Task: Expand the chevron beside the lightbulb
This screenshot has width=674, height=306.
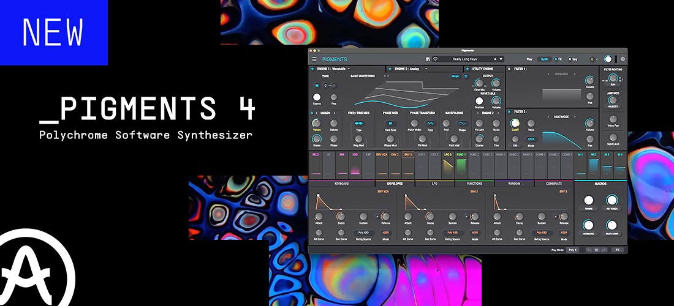Action: [598, 59]
